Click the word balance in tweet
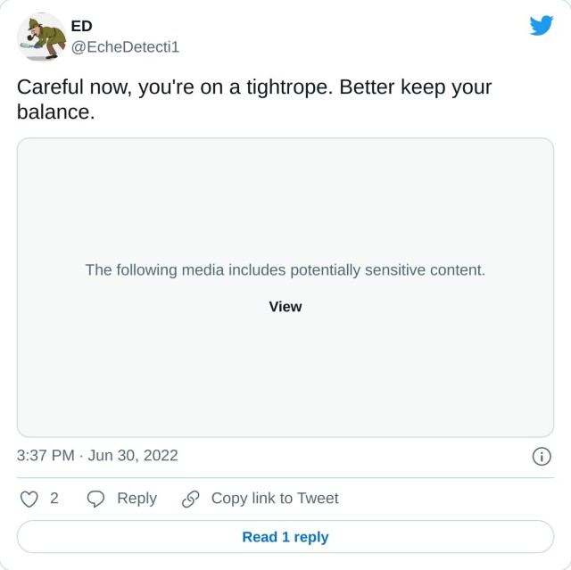Image resolution: width=571 pixels, height=570 pixels. (x=53, y=113)
